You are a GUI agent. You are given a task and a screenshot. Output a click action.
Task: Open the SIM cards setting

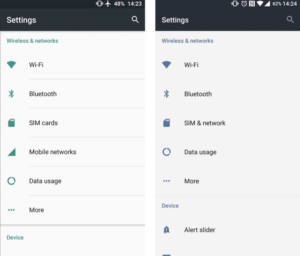[x=73, y=123]
